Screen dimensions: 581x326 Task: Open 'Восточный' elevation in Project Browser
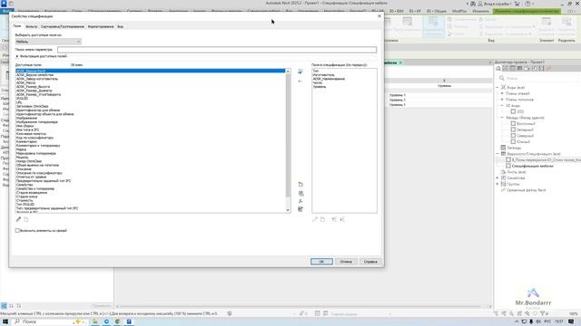pyautogui.click(x=525, y=124)
